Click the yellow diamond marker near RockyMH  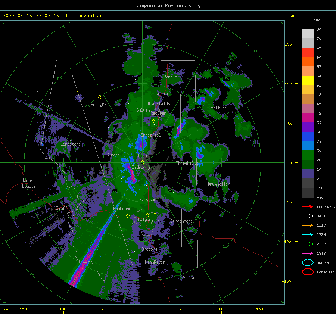(100, 97)
